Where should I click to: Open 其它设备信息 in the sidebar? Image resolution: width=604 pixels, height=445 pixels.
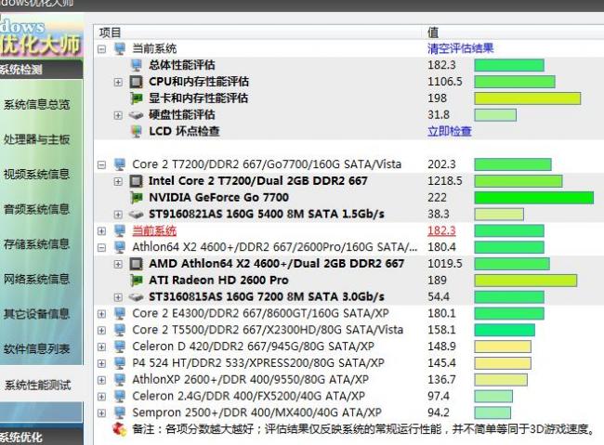[x=37, y=314]
